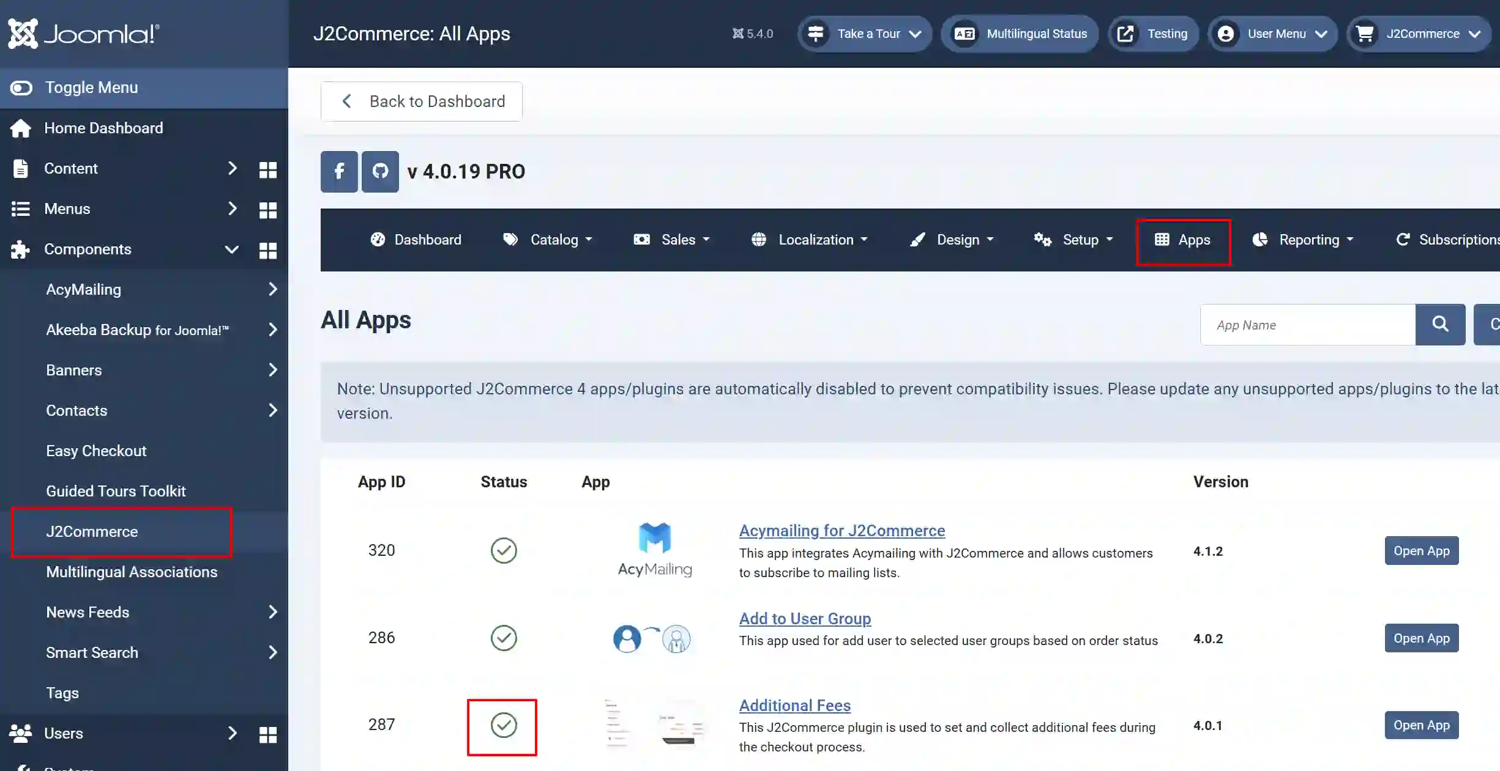This screenshot has height=771, width=1500.
Task: Open Additional Fees link
Action: click(x=795, y=706)
